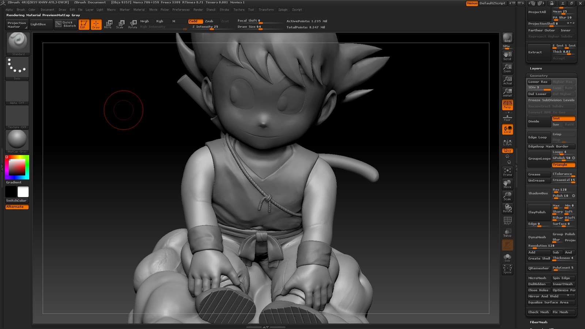Click the Close Holes button
The image size is (585, 329).
pos(539,290)
